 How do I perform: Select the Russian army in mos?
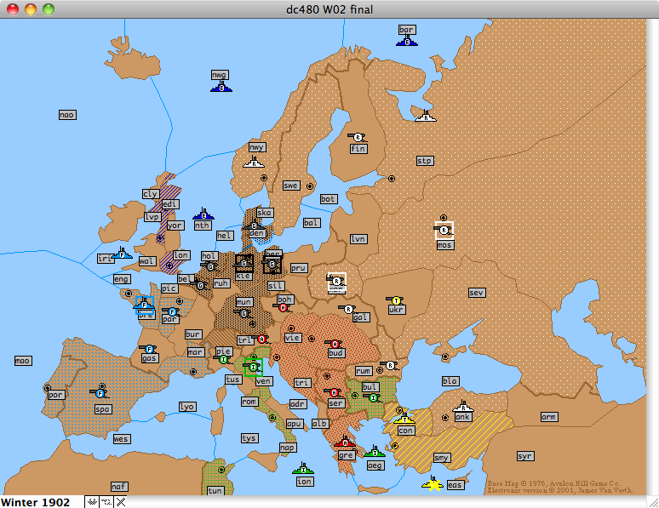click(444, 230)
